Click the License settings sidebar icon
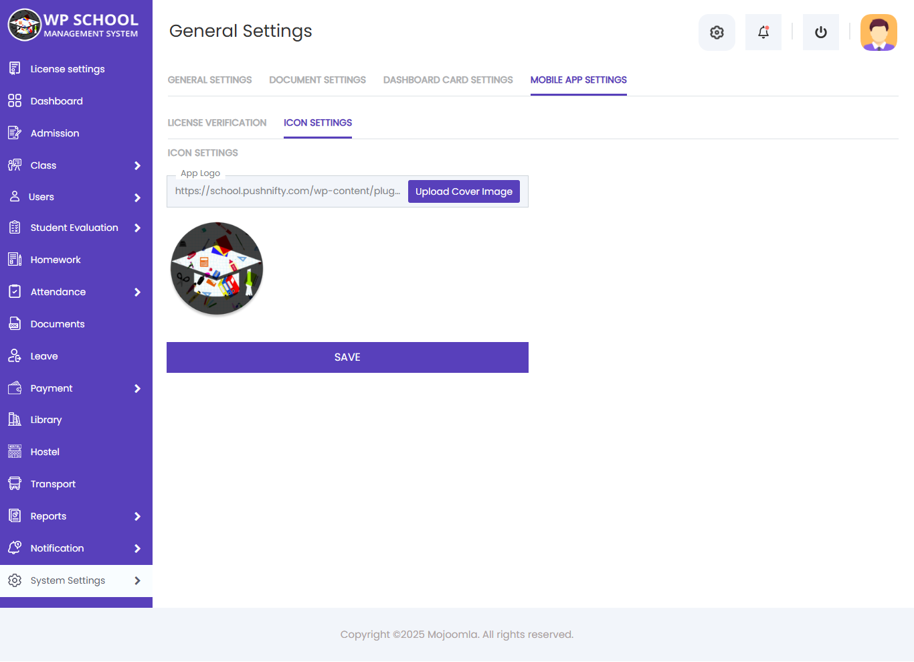This screenshot has width=914, height=662. pyautogui.click(x=15, y=68)
